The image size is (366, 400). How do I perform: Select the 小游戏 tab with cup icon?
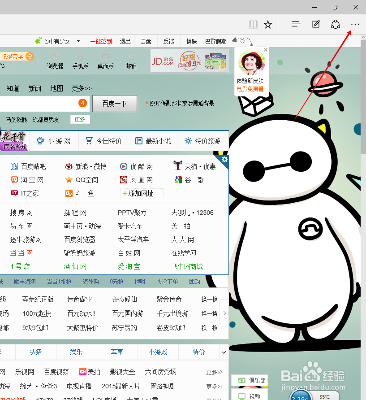pos(54,141)
